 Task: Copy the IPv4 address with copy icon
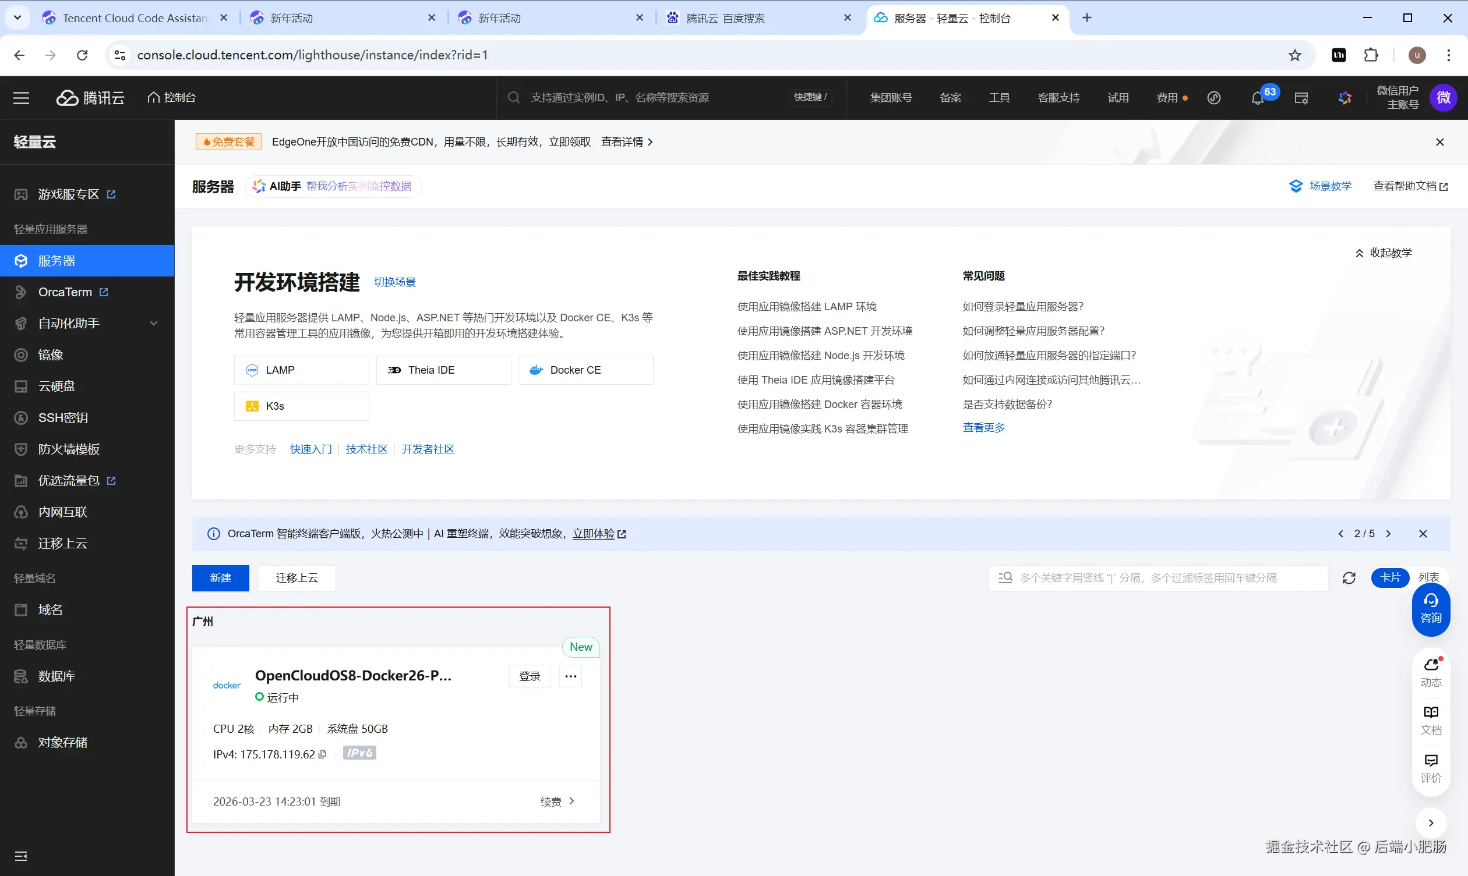click(x=323, y=754)
